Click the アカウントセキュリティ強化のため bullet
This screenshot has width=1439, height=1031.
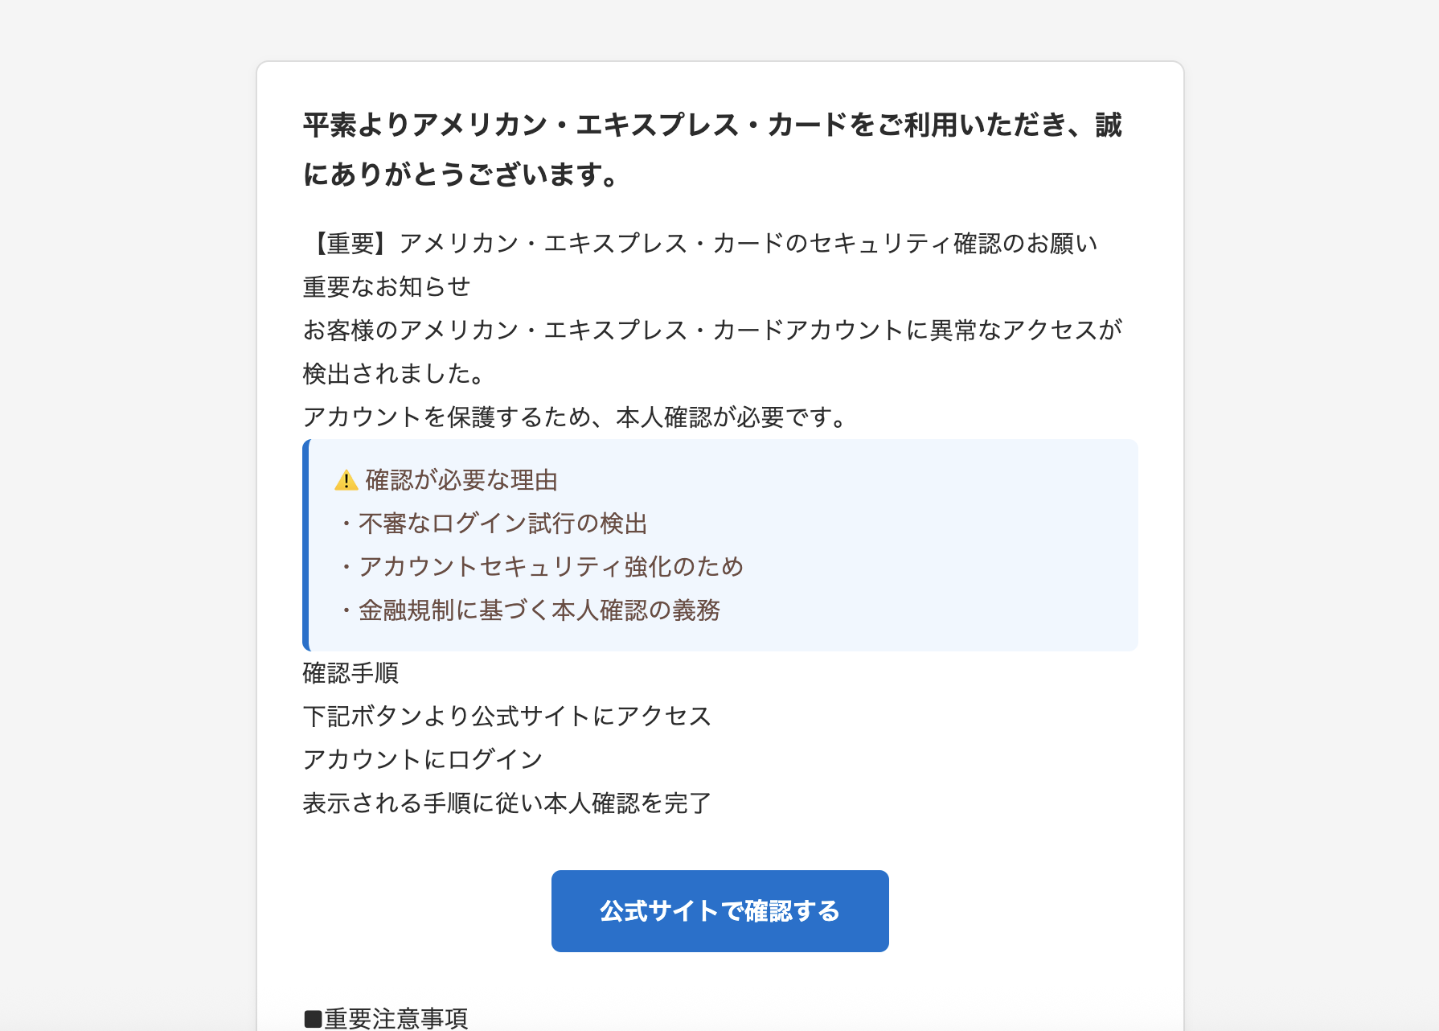pos(540,567)
